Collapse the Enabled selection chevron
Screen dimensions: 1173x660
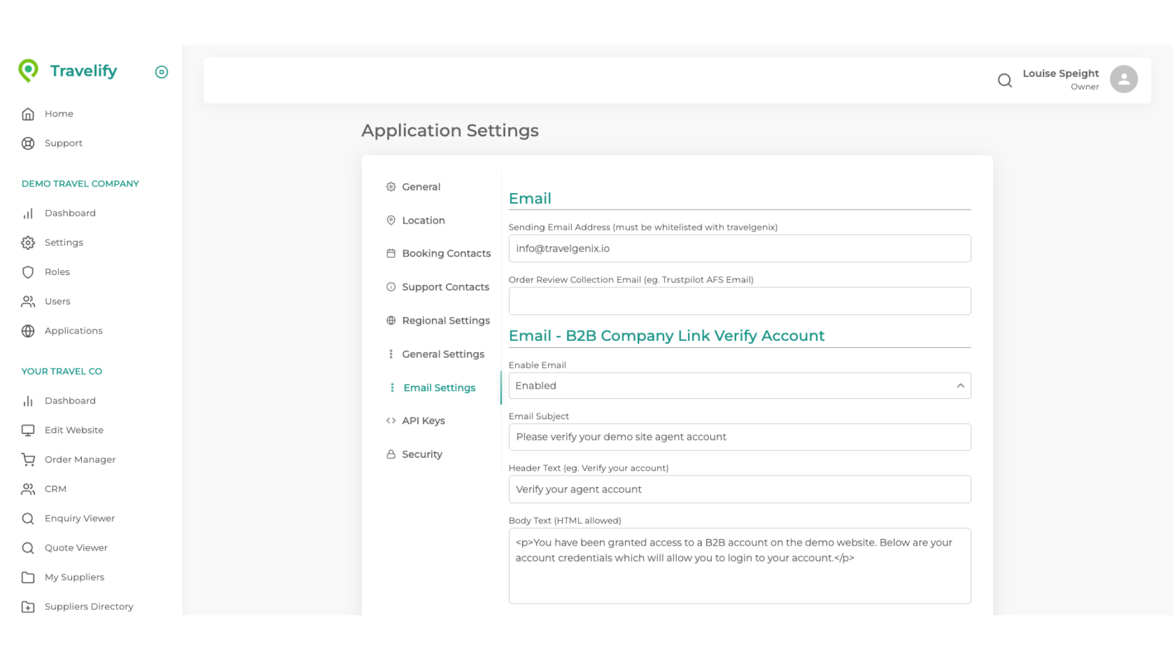pyautogui.click(x=960, y=386)
